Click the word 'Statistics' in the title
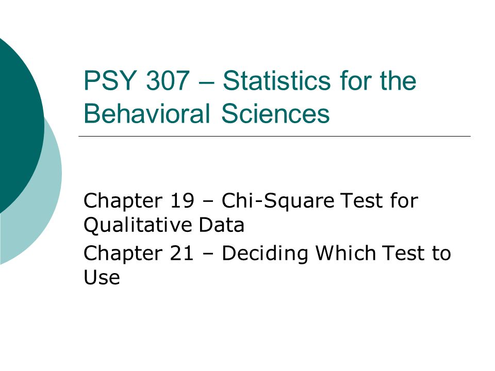The image size is (495, 371). (276, 81)
